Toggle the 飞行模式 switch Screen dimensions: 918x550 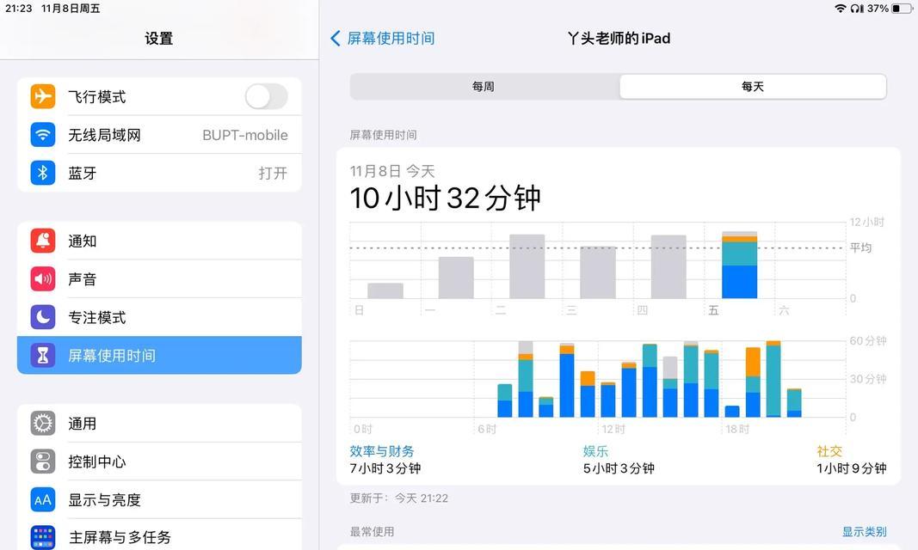[x=266, y=97]
